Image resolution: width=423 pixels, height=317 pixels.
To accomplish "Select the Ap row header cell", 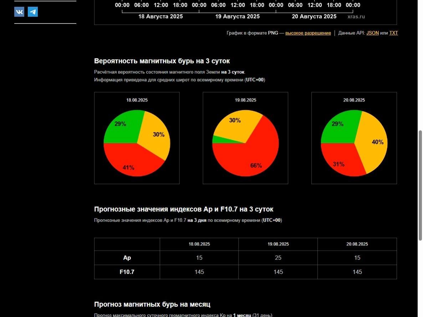I will (127, 258).
